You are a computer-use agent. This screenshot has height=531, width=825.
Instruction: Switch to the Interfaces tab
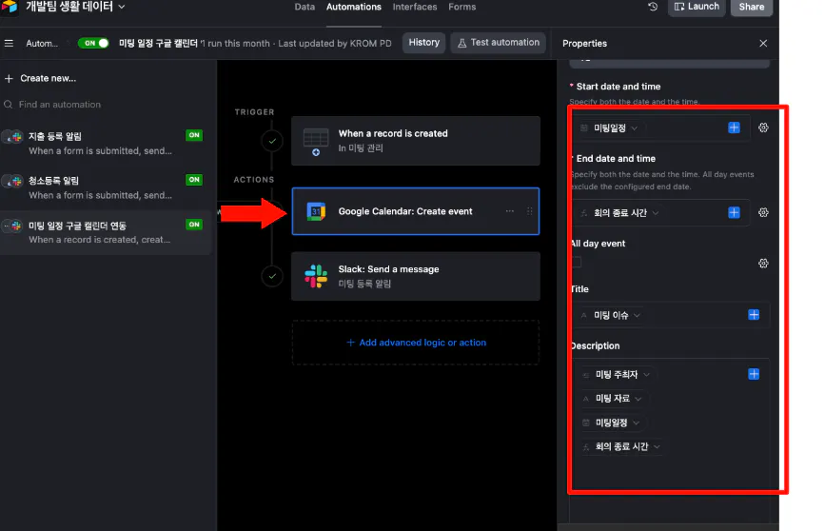coord(415,7)
